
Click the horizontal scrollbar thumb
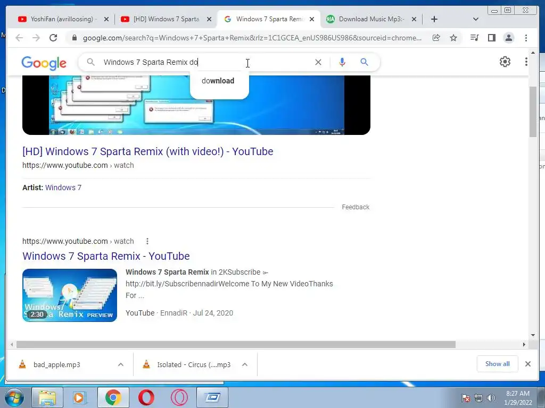tap(236, 344)
